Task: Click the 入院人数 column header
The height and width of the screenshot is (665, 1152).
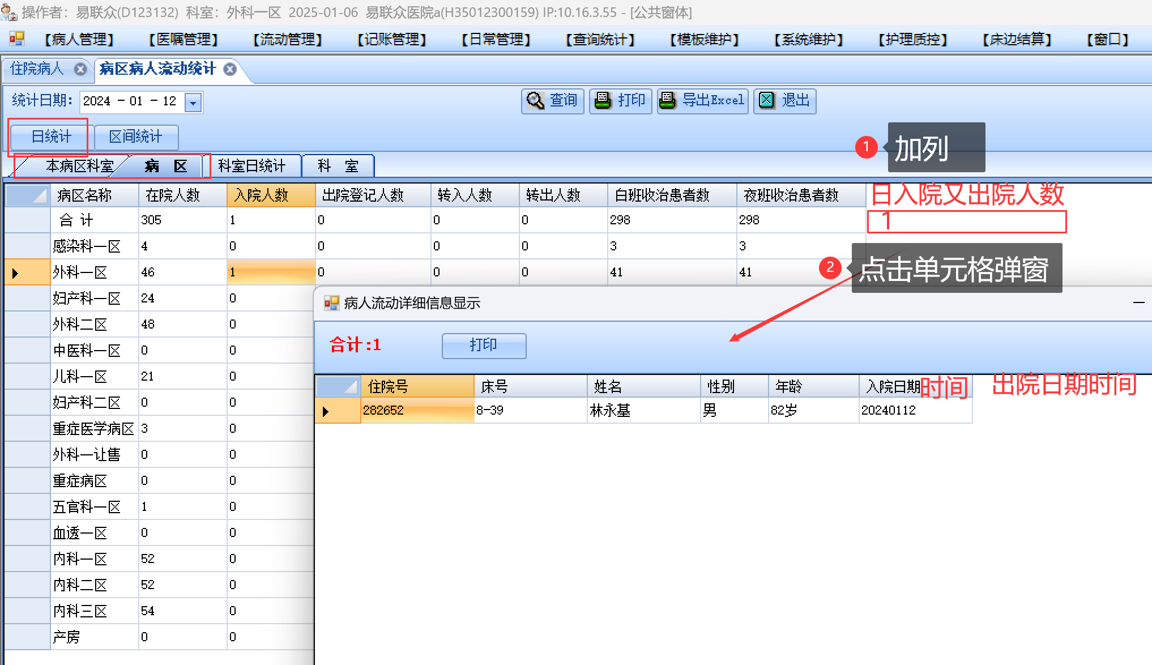Action: [x=271, y=195]
